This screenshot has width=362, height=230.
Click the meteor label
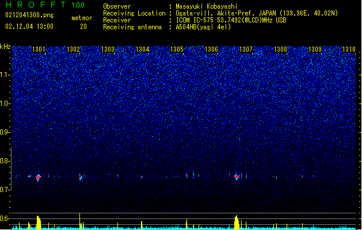click(82, 18)
